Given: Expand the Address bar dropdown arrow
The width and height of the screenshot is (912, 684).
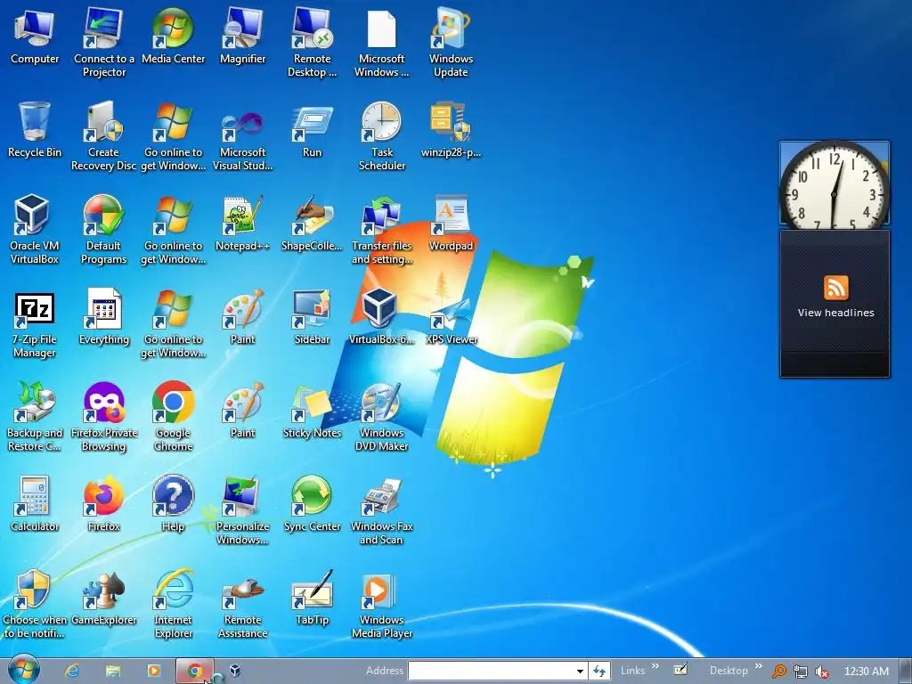Looking at the screenshot, I should 580,672.
